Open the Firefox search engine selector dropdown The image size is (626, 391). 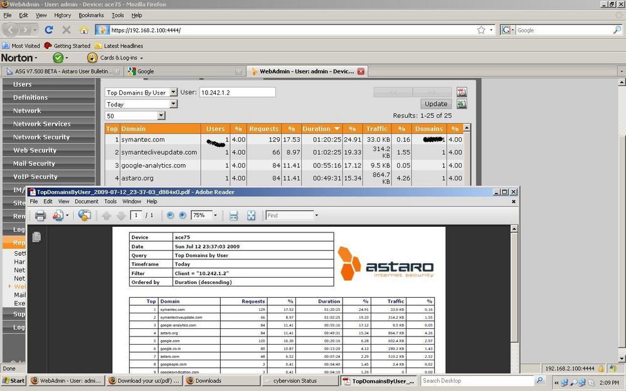(x=508, y=30)
